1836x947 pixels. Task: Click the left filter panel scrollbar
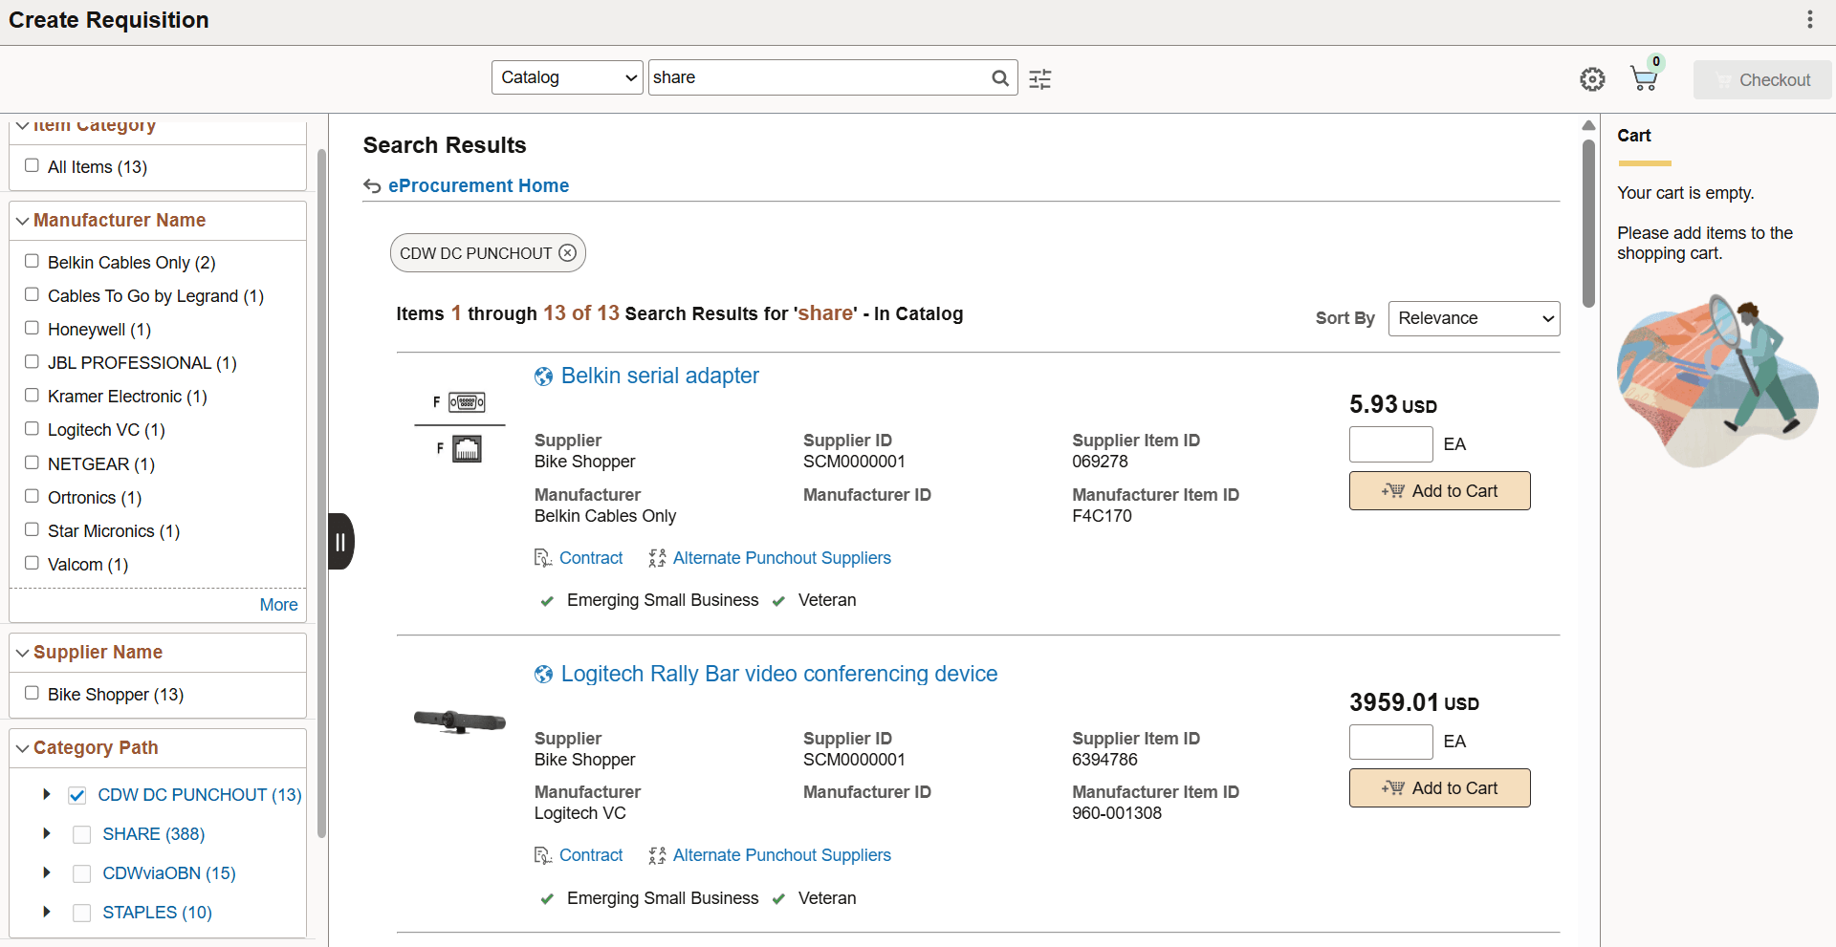click(321, 492)
